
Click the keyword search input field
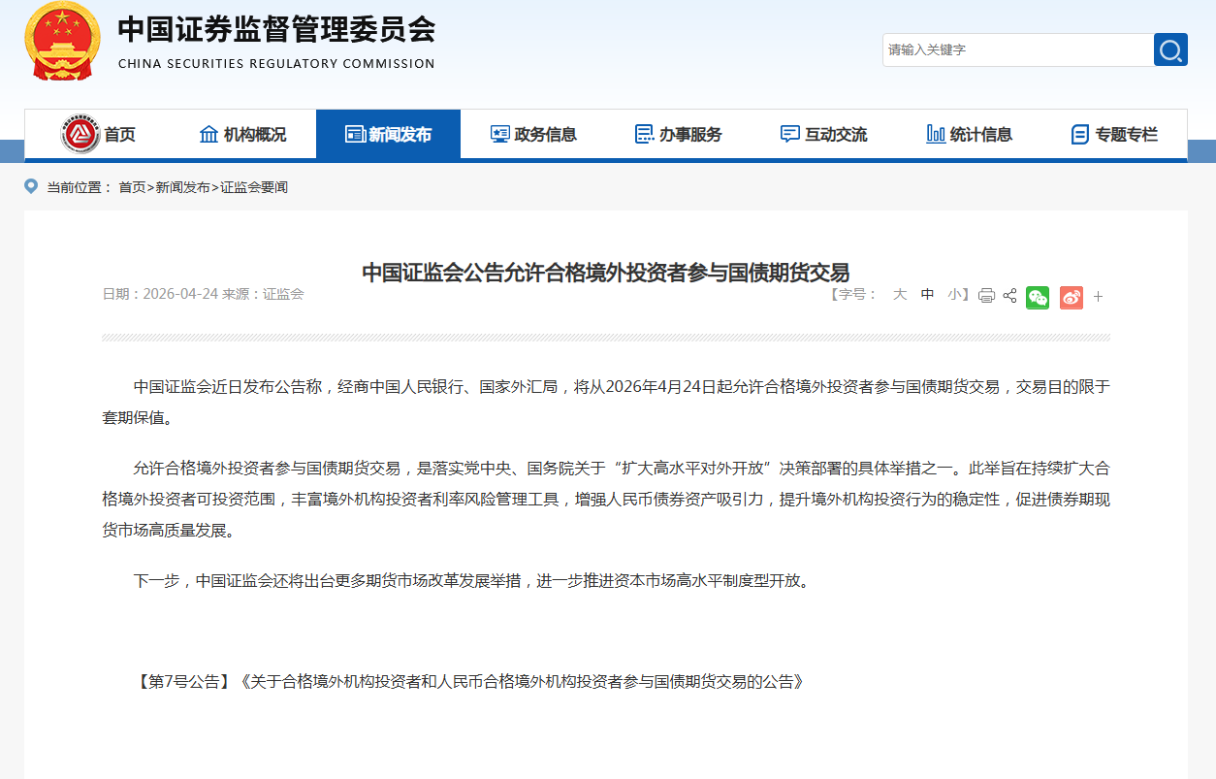click(1016, 49)
